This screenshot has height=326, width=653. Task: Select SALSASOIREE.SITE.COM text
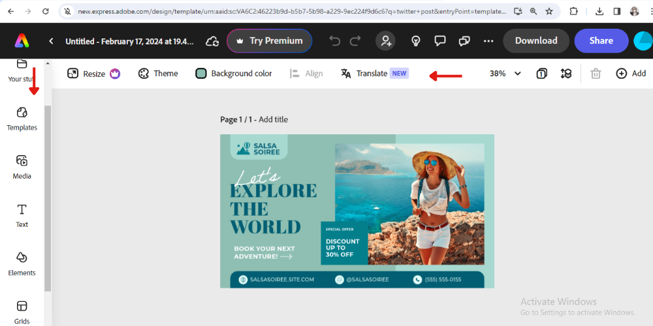pos(282,280)
